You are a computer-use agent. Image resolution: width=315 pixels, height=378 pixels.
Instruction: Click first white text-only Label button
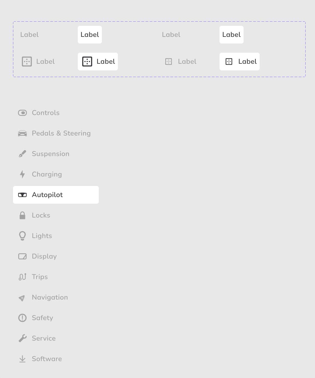pos(90,35)
